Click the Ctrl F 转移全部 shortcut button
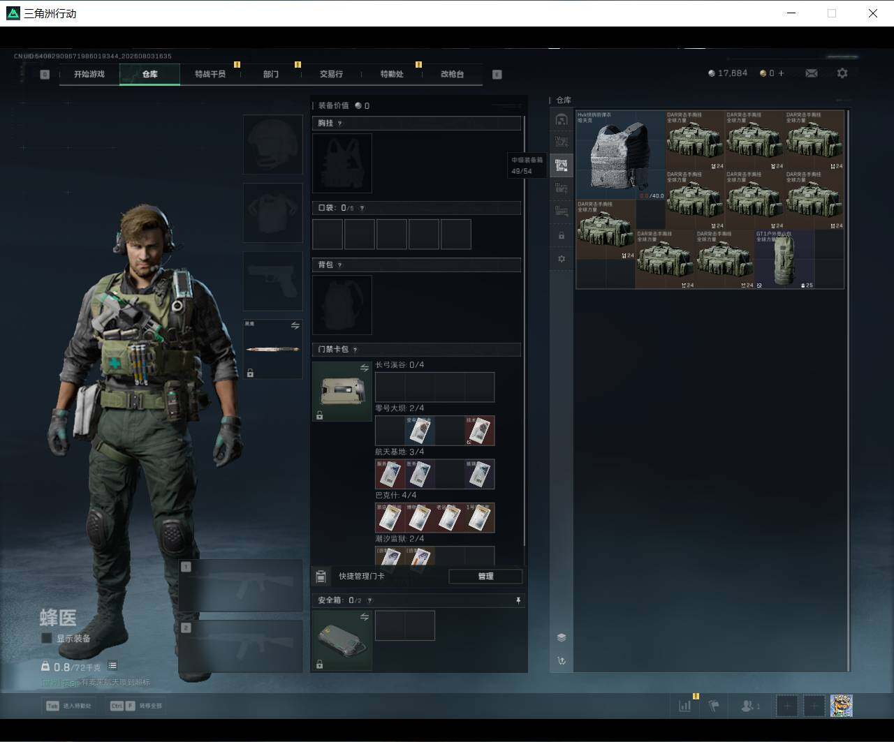 (x=135, y=706)
